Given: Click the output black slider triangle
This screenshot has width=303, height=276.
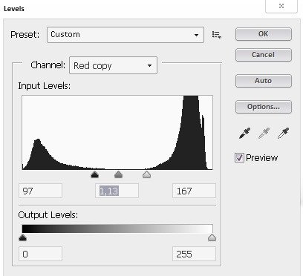Looking at the screenshot, I should 22,237.
